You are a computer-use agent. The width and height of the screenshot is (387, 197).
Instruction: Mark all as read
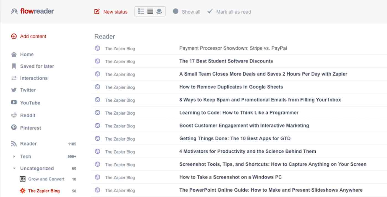[x=229, y=12]
